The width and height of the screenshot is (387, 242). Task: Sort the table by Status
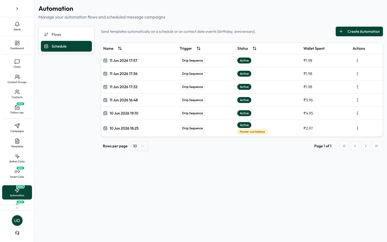click(255, 48)
